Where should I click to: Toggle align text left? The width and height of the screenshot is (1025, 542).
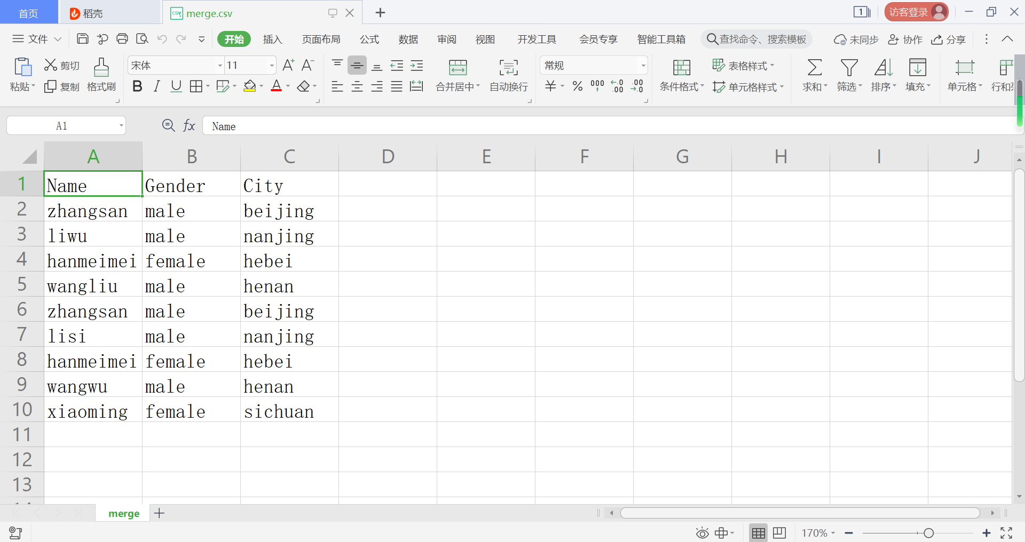coord(337,86)
